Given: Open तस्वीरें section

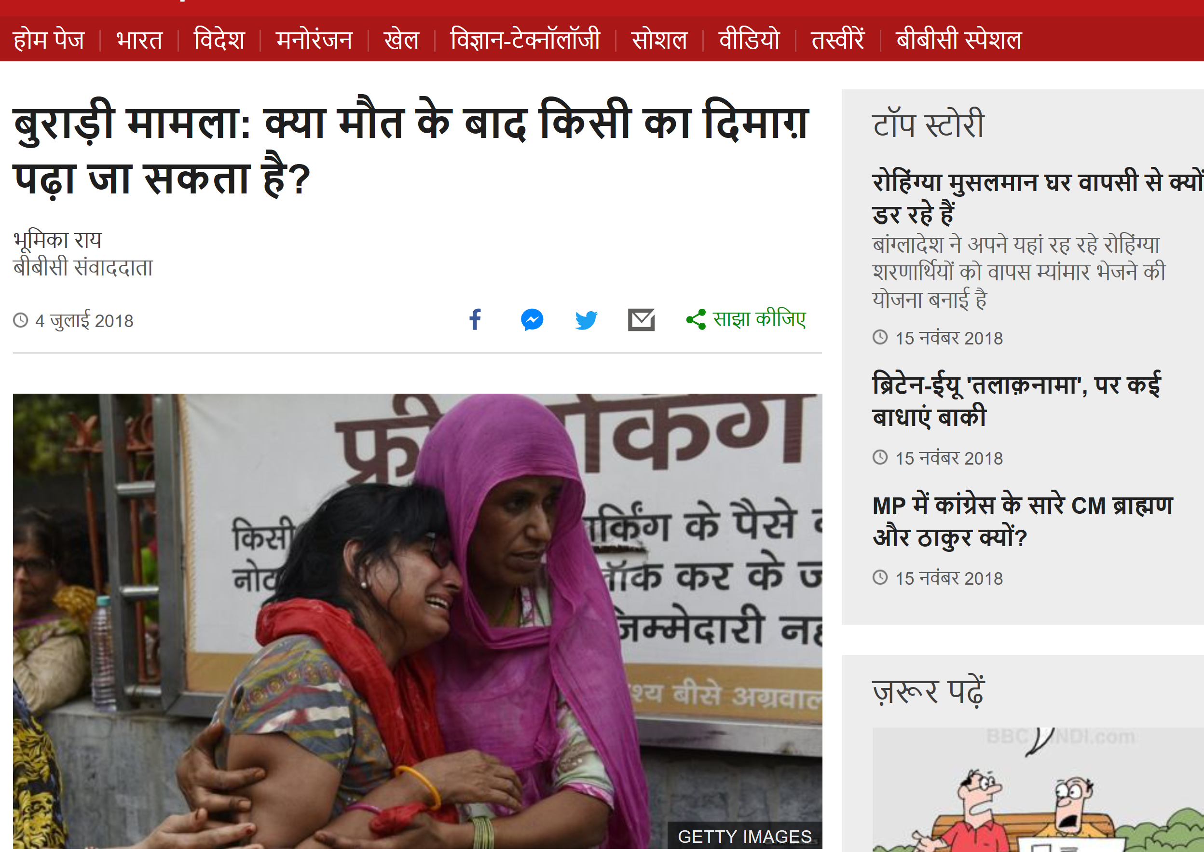Looking at the screenshot, I should [x=838, y=40].
